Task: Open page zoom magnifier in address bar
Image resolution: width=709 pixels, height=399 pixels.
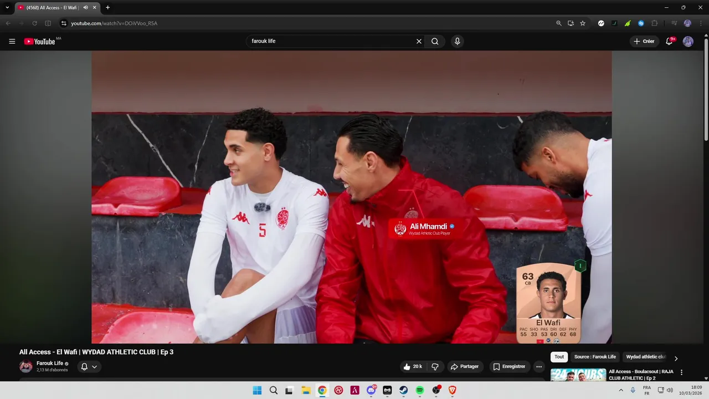Action: [x=559, y=23]
